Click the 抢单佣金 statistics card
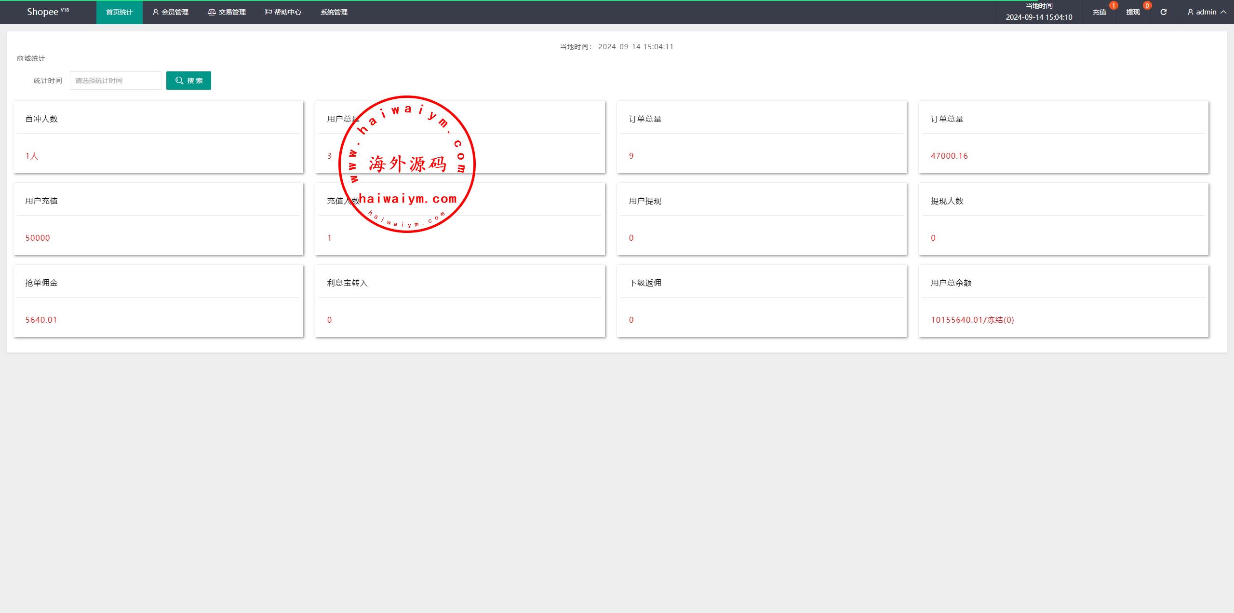The height and width of the screenshot is (613, 1234). click(x=158, y=301)
